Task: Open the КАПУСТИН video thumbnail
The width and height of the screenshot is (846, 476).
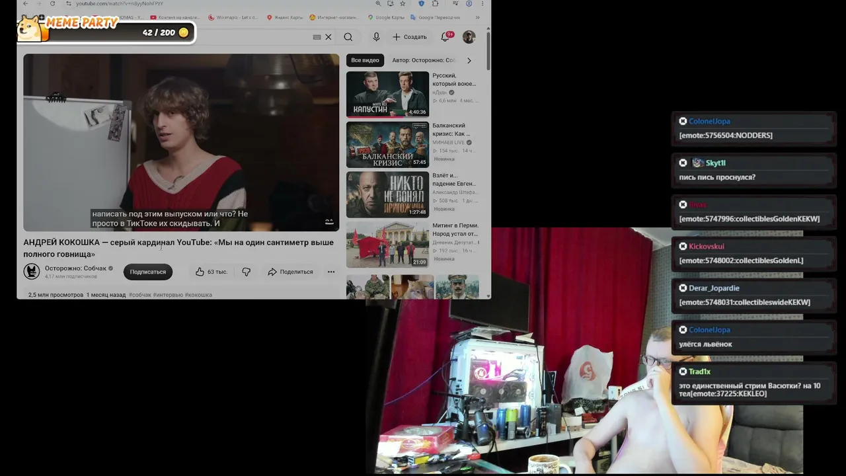Action: 387,94
